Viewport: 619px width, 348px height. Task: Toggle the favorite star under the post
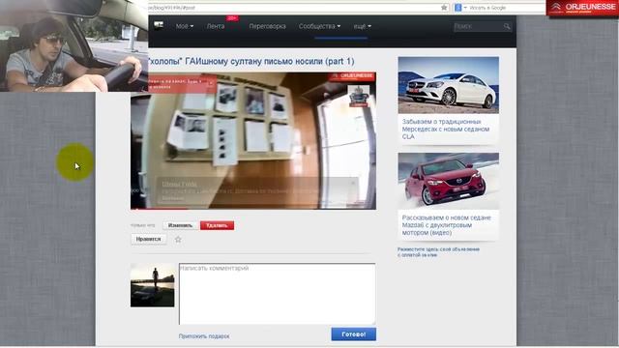(x=178, y=239)
